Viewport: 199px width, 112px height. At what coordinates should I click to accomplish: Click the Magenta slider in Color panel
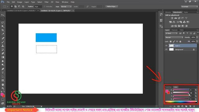tap(181, 93)
